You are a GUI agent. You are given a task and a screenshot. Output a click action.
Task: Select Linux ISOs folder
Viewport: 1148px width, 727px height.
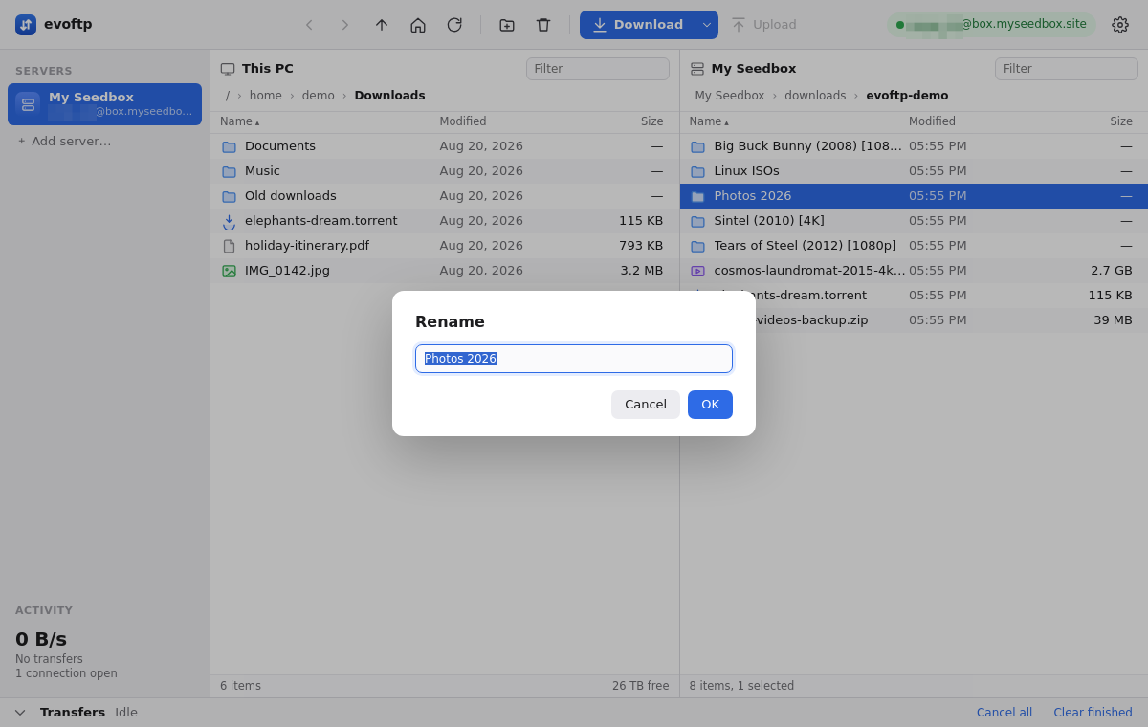(914, 171)
